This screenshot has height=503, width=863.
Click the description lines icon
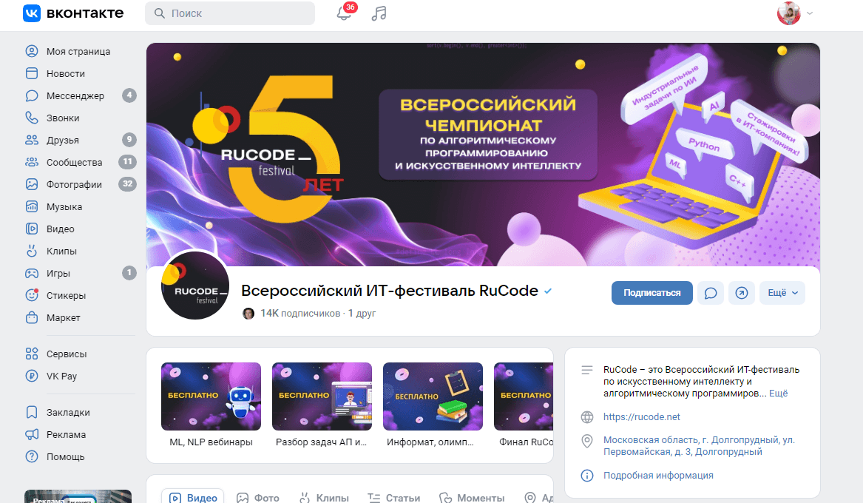click(x=587, y=370)
